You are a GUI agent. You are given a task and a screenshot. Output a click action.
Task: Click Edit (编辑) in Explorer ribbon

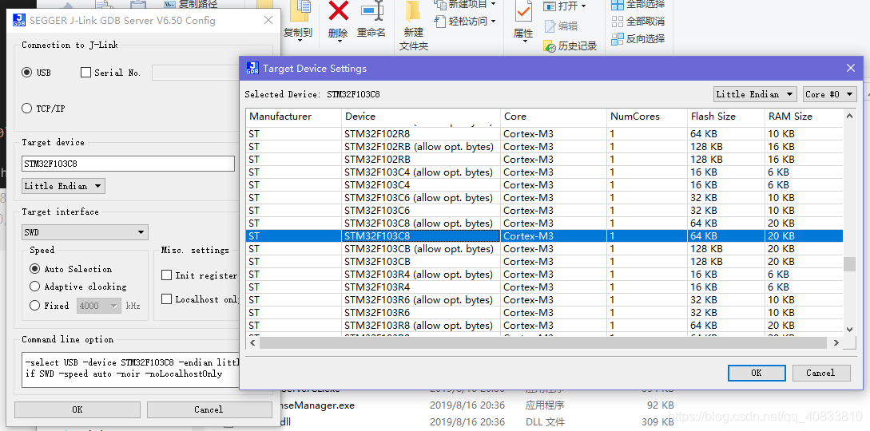pos(561,26)
